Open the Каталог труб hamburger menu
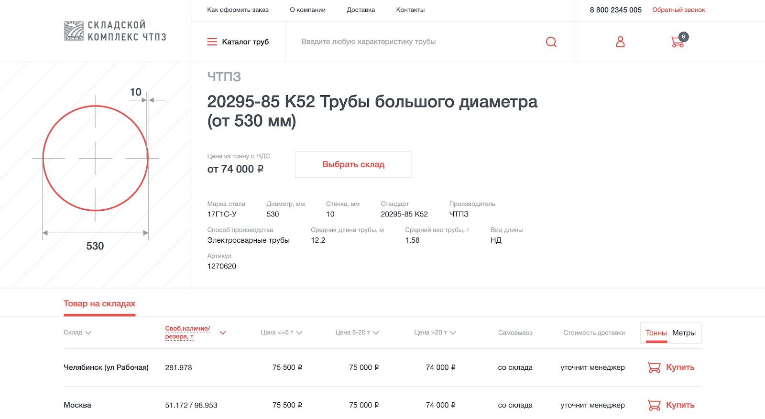The height and width of the screenshot is (419, 765). (212, 42)
